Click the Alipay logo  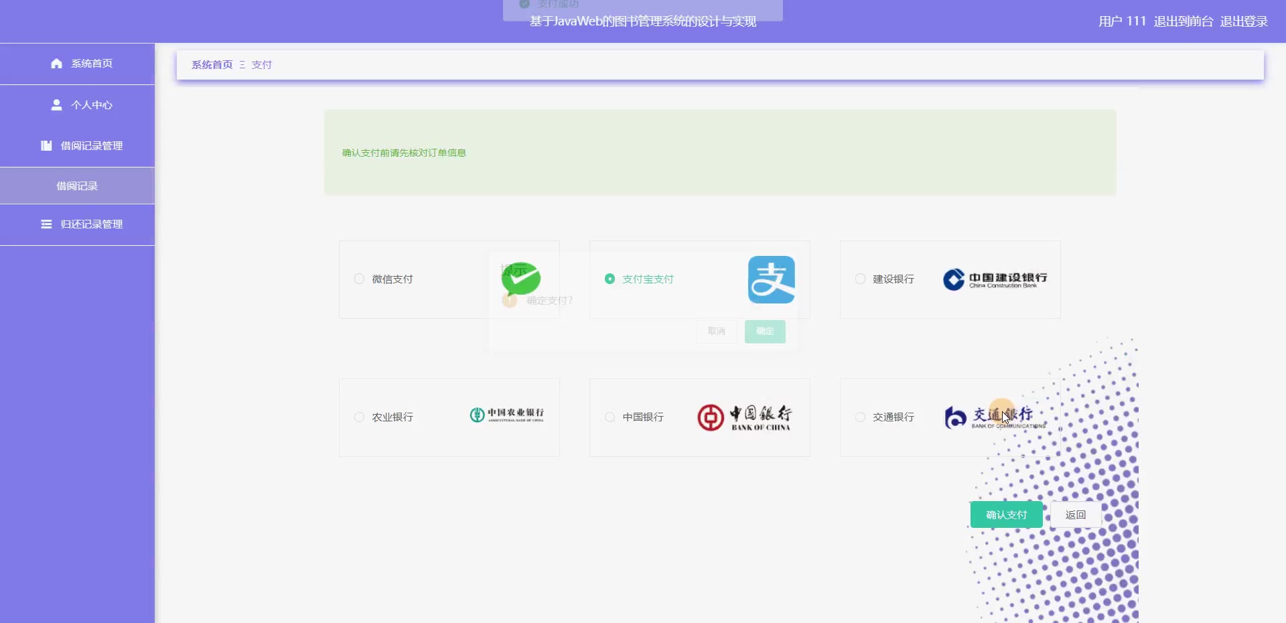tap(772, 279)
